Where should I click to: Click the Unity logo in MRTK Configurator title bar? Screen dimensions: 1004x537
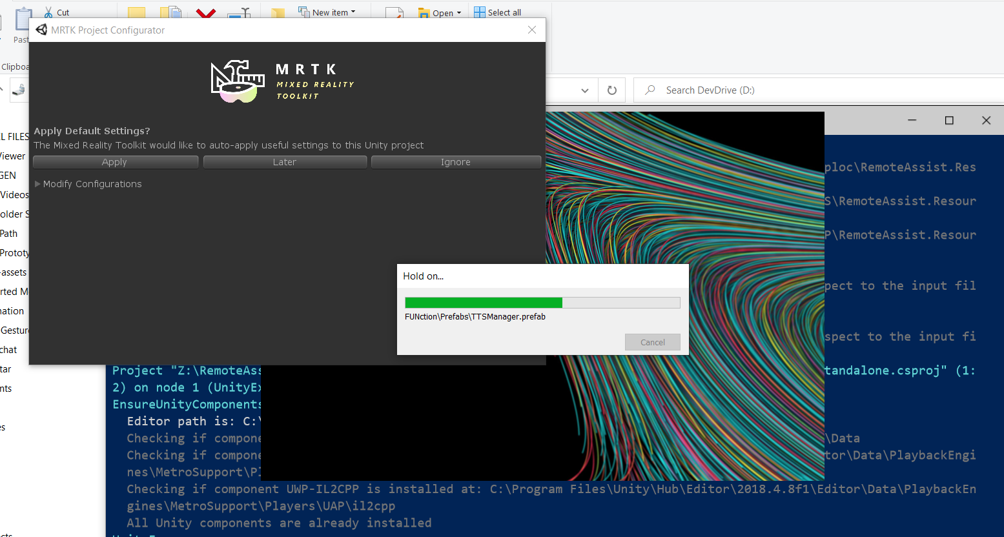pos(41,30)
